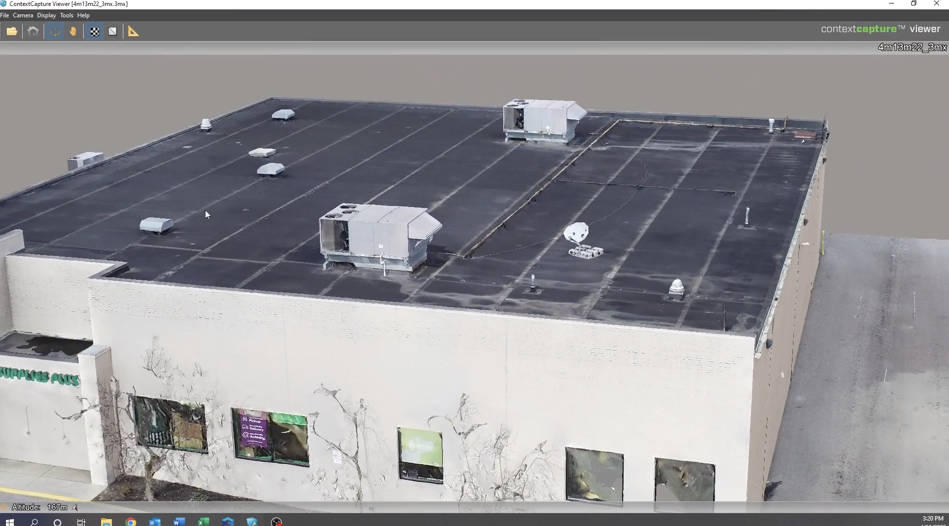
Task: Launch ContextCapture Viewer taskbar icon
Action: [252, 522]
